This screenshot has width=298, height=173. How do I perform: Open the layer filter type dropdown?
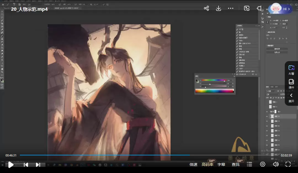coord(271,91)
